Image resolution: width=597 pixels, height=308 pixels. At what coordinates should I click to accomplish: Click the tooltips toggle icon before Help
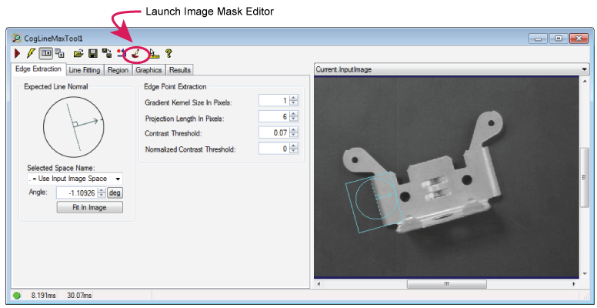click(x=153, y=54)
